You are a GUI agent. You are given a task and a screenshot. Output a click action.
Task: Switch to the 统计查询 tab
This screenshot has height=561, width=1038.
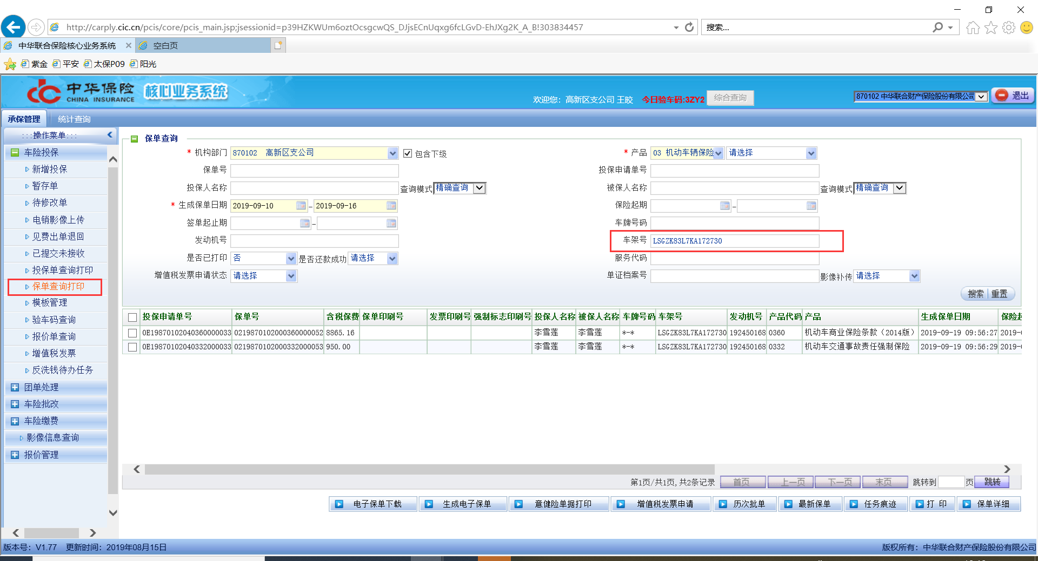click(x=74, y=119)
